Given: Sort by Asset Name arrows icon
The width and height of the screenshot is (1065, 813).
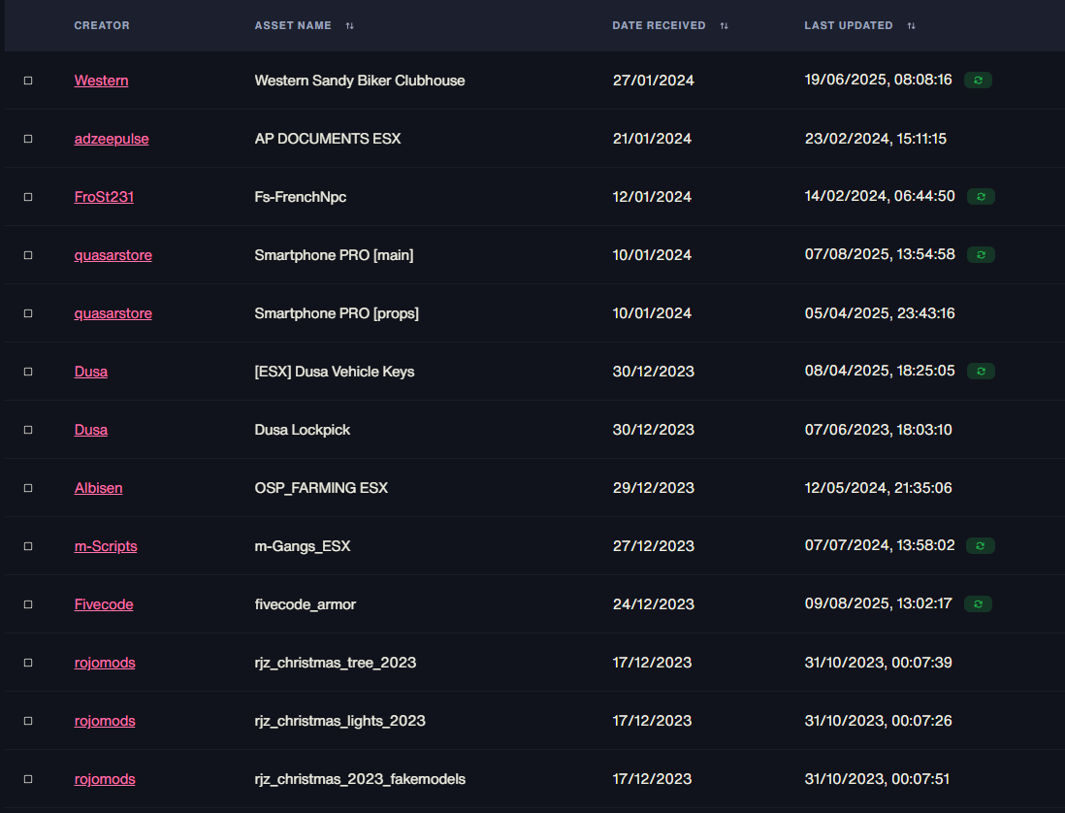Looking at the screenshot, I should coord(350,26).
